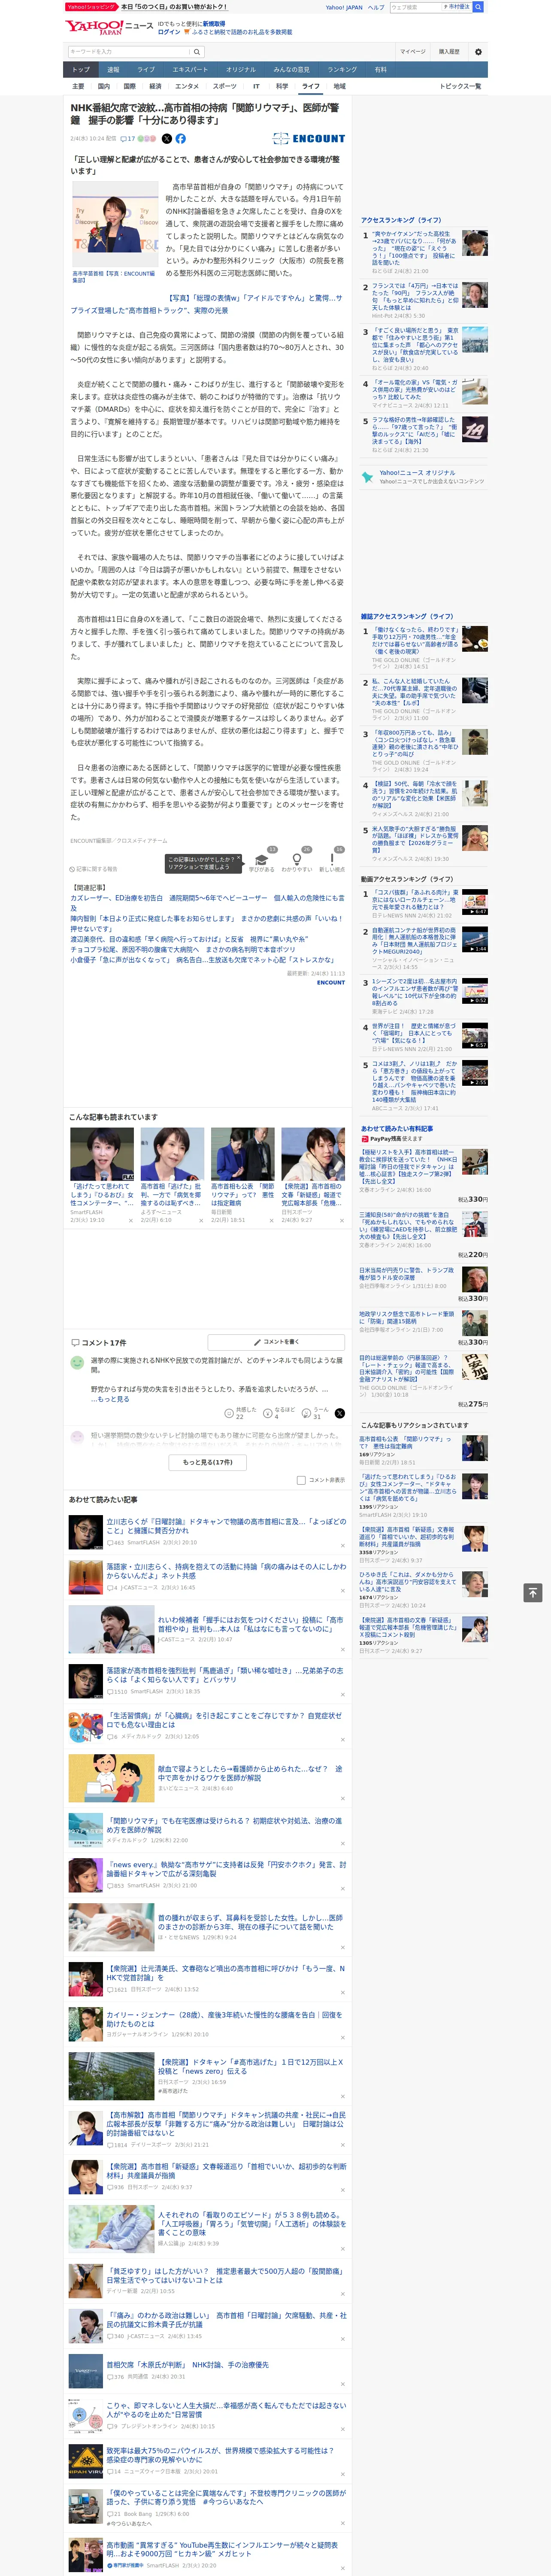Select the エキスパート navigation tab
Image resolution: width=551 pixels, height=2576 pixels.
[x=190, y=70]
